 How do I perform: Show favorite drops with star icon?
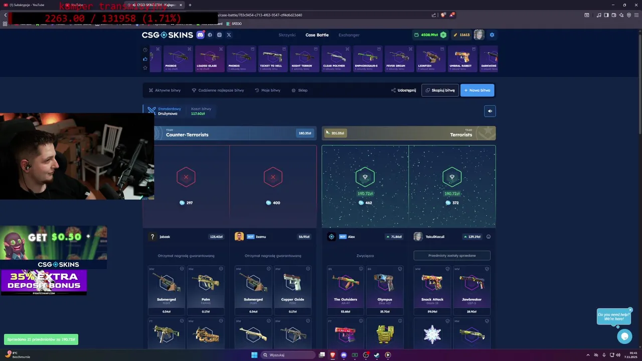tap(145, 68)
